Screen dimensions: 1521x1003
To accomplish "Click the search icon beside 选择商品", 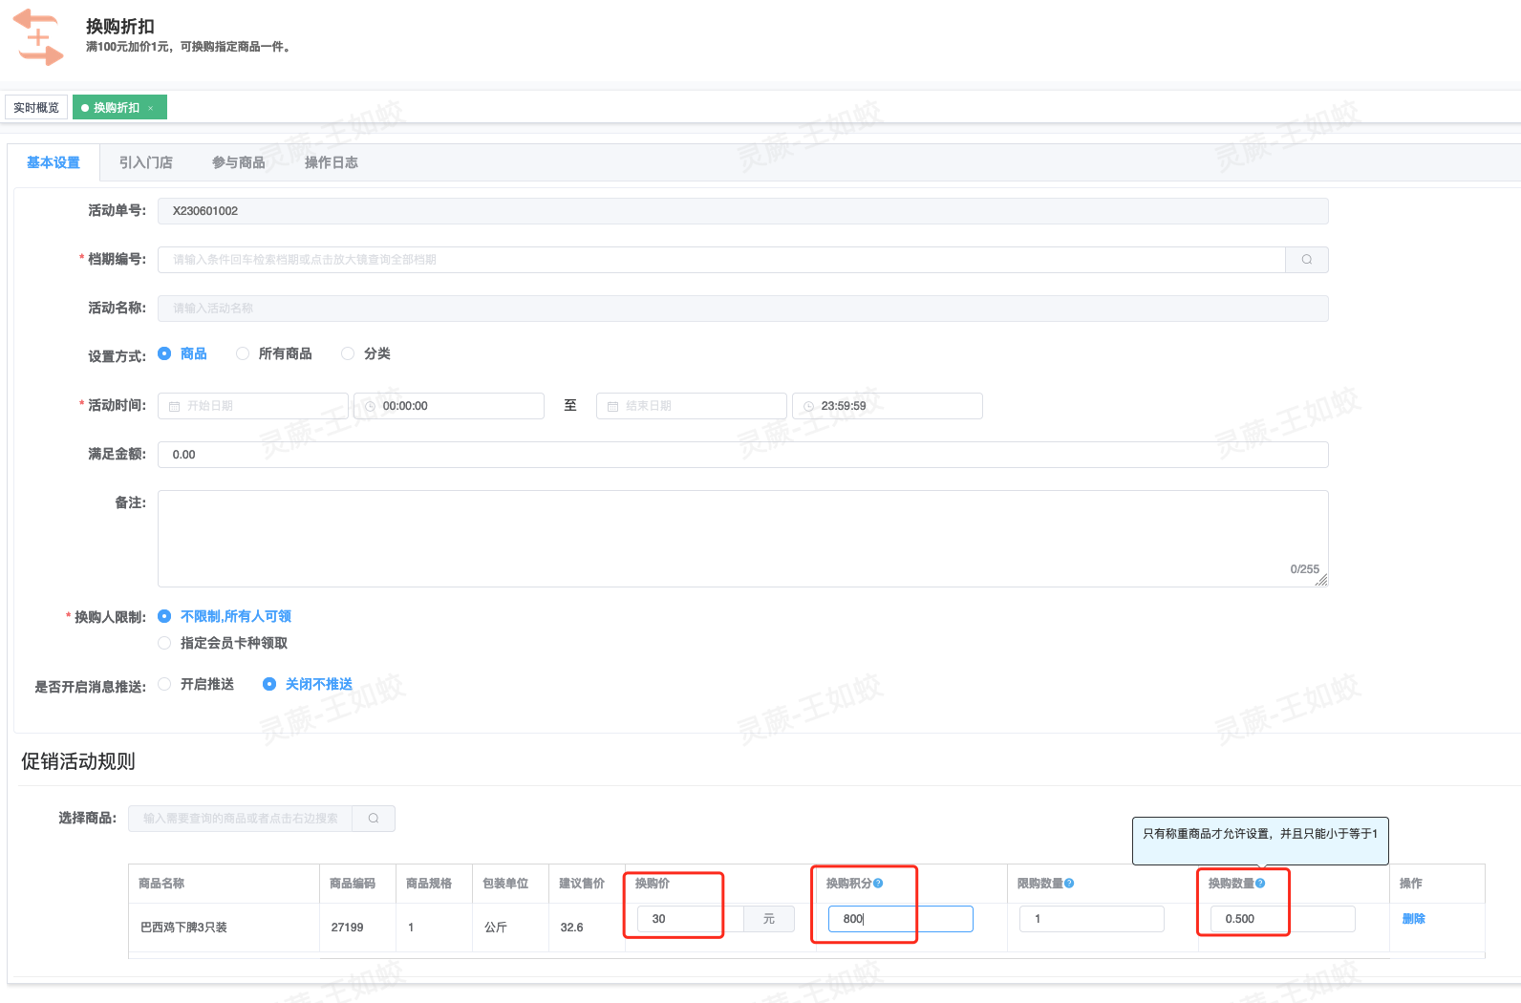I will coord(374,819).
